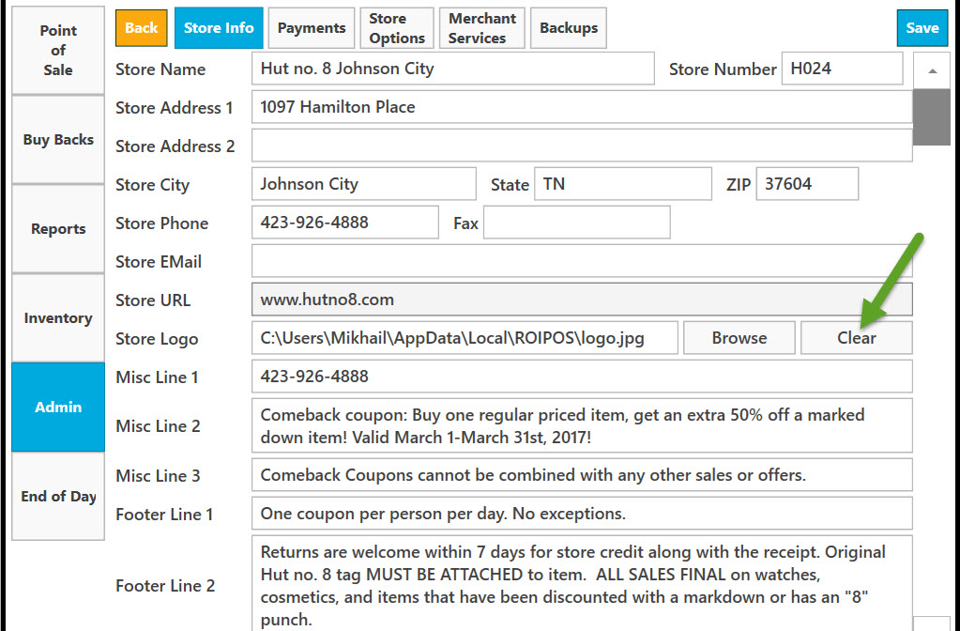Edit Misc Line 2 coupon text
Image resolution: width=960 pixels, height=631 pixels.
tap(582, 425)
